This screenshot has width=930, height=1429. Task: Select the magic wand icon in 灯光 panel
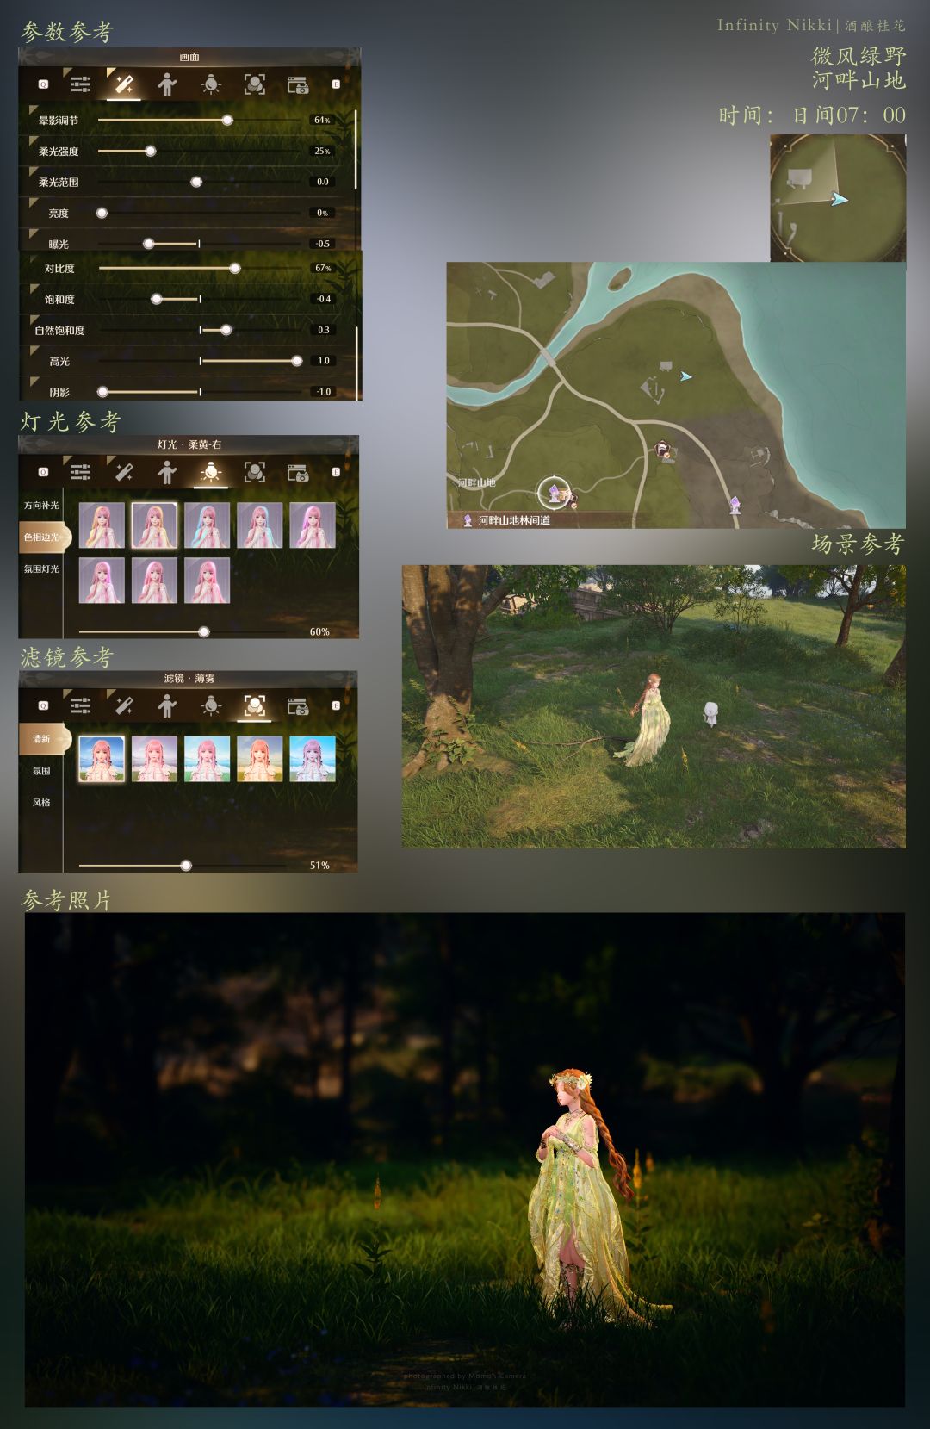tap(123, 471)
